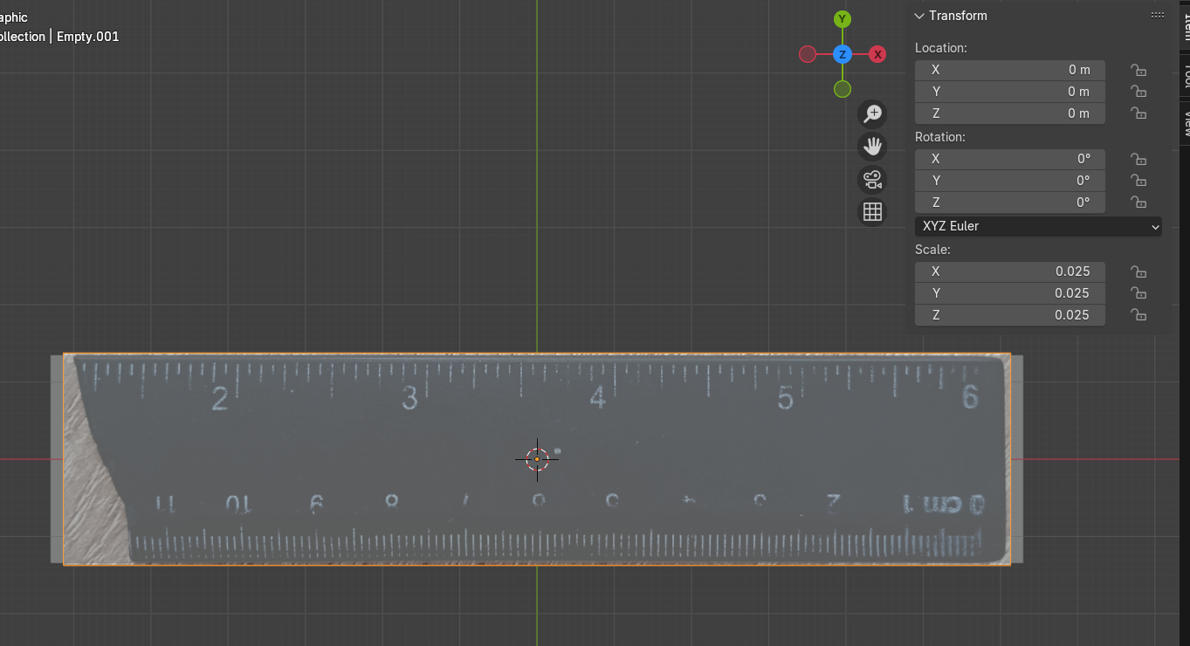Image resolution: width=1190 pixels, height=646 pixels.
Task: Click the blue Z axis gizmo ball
Action: pyautogui.click(x=842, y=54)
